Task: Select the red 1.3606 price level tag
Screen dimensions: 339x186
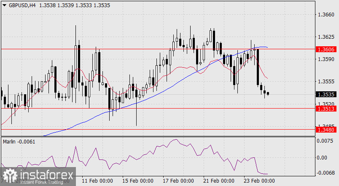Action: [327, 49]
